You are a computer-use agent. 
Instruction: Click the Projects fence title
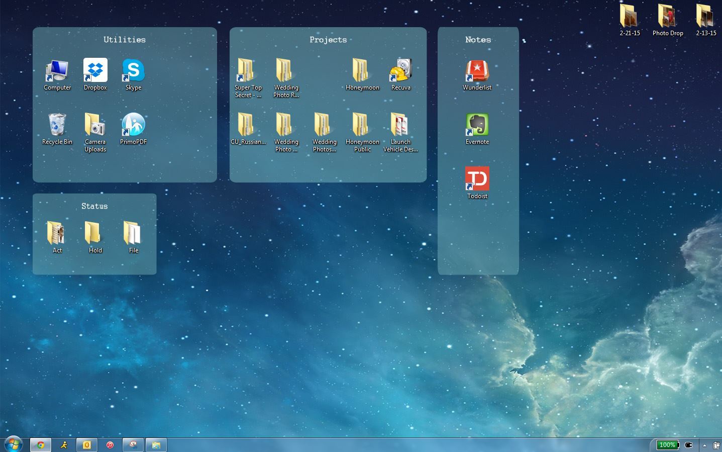click(x=328, y=39)
